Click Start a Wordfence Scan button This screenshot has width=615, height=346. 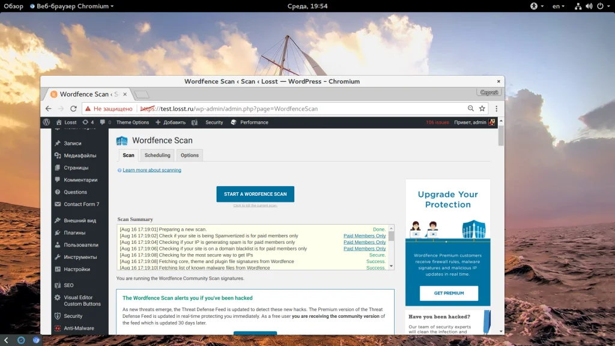[255, 194]
